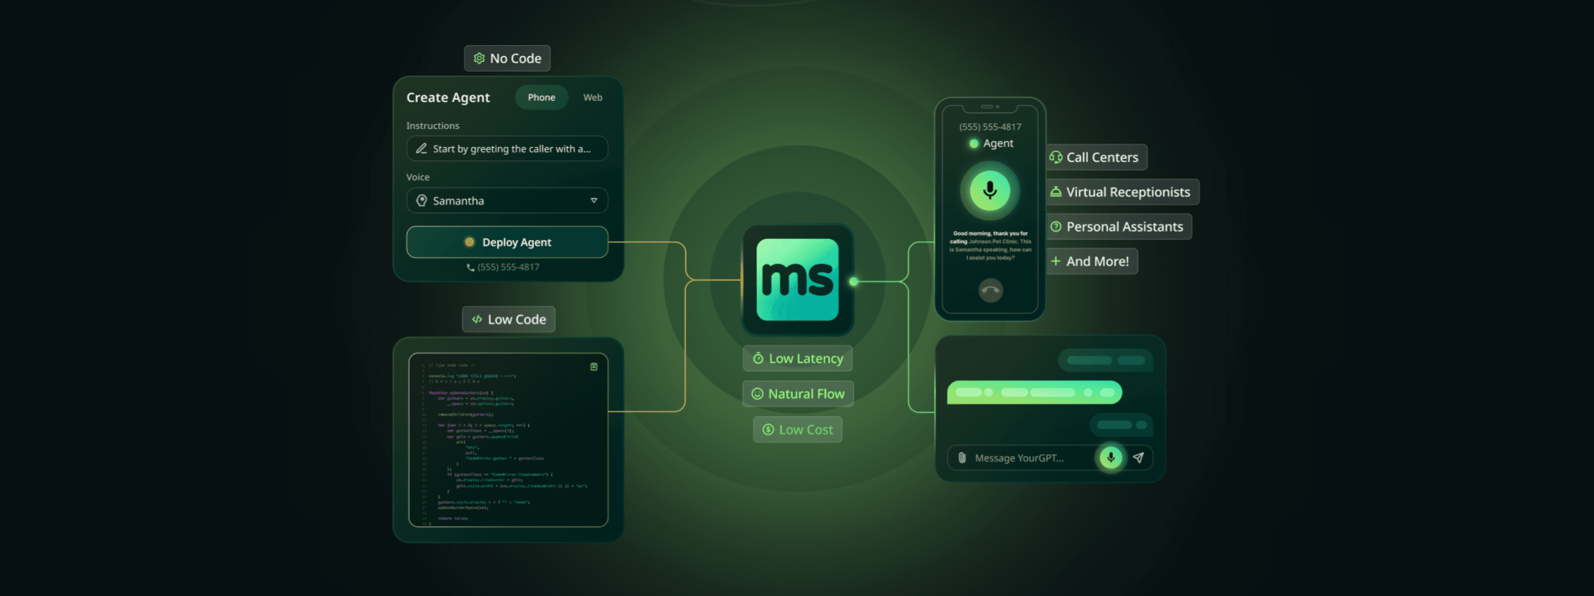Viewport: 1594px width, 596px height.
Task: Click the No Code badge
Action: pyautogui.click(x=507, y=58)
